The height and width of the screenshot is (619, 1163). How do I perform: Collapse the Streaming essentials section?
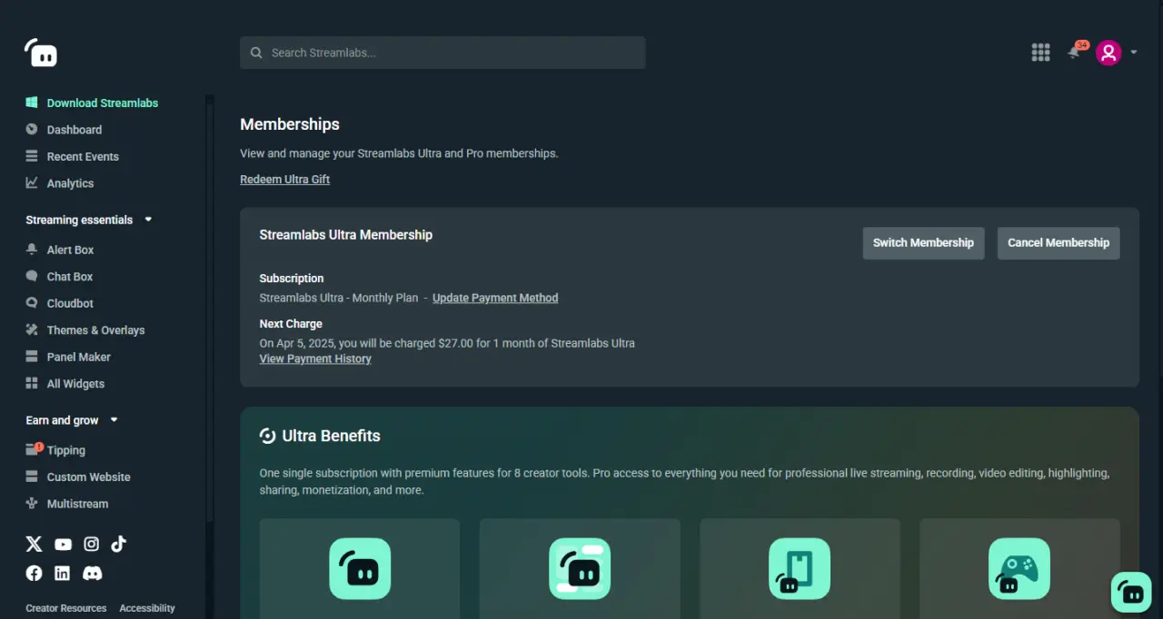[148, 220]
